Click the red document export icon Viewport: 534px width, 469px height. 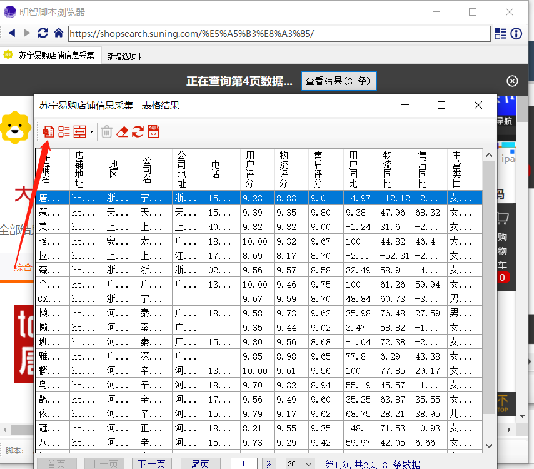48,131
